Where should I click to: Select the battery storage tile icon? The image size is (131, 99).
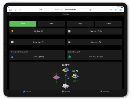coord(75,76)
